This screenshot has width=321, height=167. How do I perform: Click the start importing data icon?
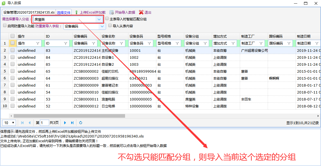tap(112, 12)
